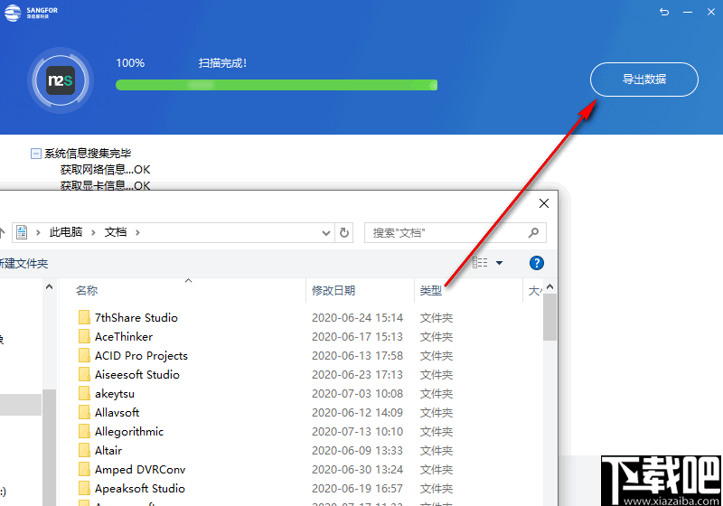
Task: Click the up arrow of file list scrollbar
Action: (x=549, y=286)
